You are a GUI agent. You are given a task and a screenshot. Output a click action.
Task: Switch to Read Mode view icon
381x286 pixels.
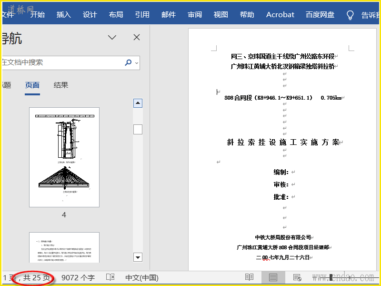pyautogui.click(x=249, y=277)
